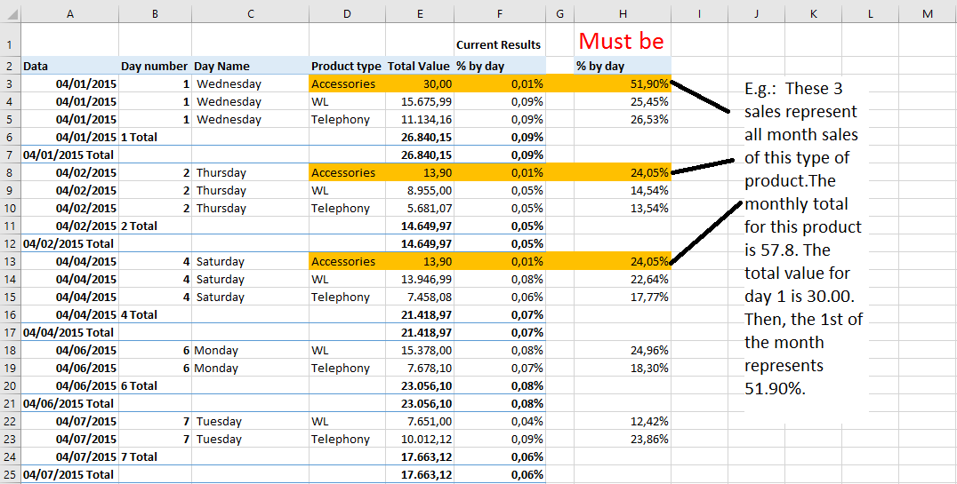Select the Telephony cell in row 23
The height and width of the screenshot is (484, 957).
pyautogui.click(x=347, y=439)
